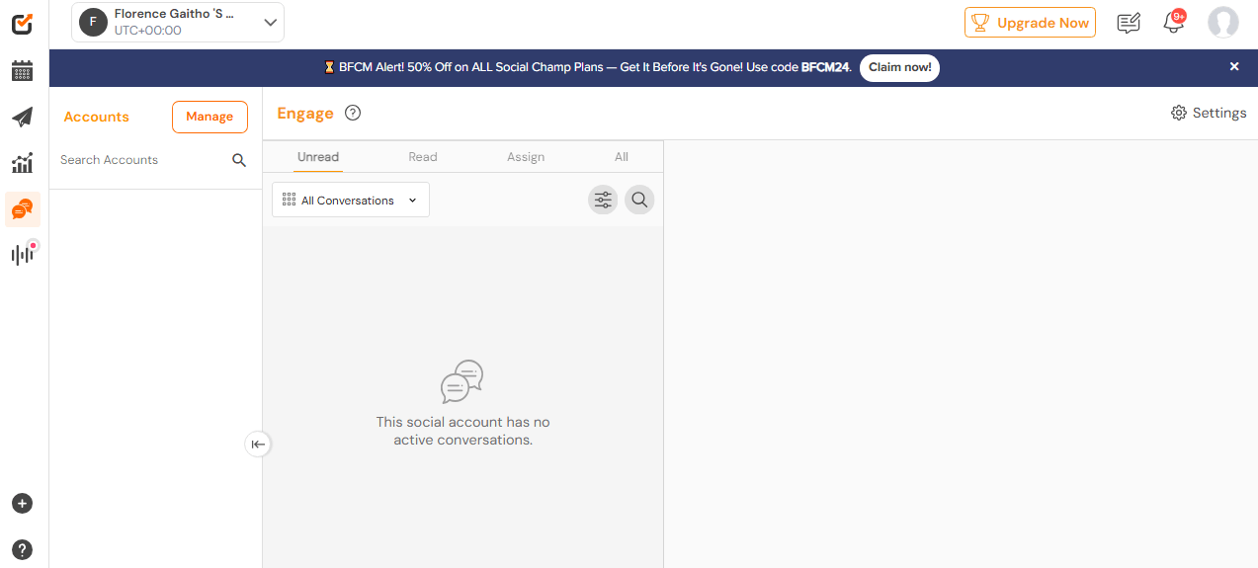Click the Claim now! button
Screen dimensions: 1258x568
pyautogui.click(x=899, y=67)
